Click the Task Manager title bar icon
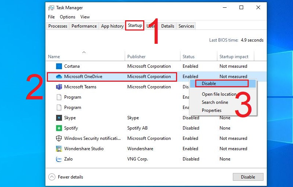The width and height of the screenshot is (293, 187). click(x=51, y=8)
